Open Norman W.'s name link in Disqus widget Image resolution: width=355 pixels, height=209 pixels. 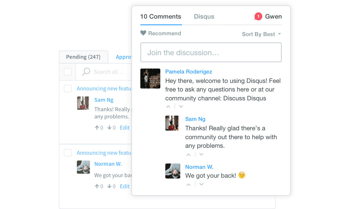[199, 167]
